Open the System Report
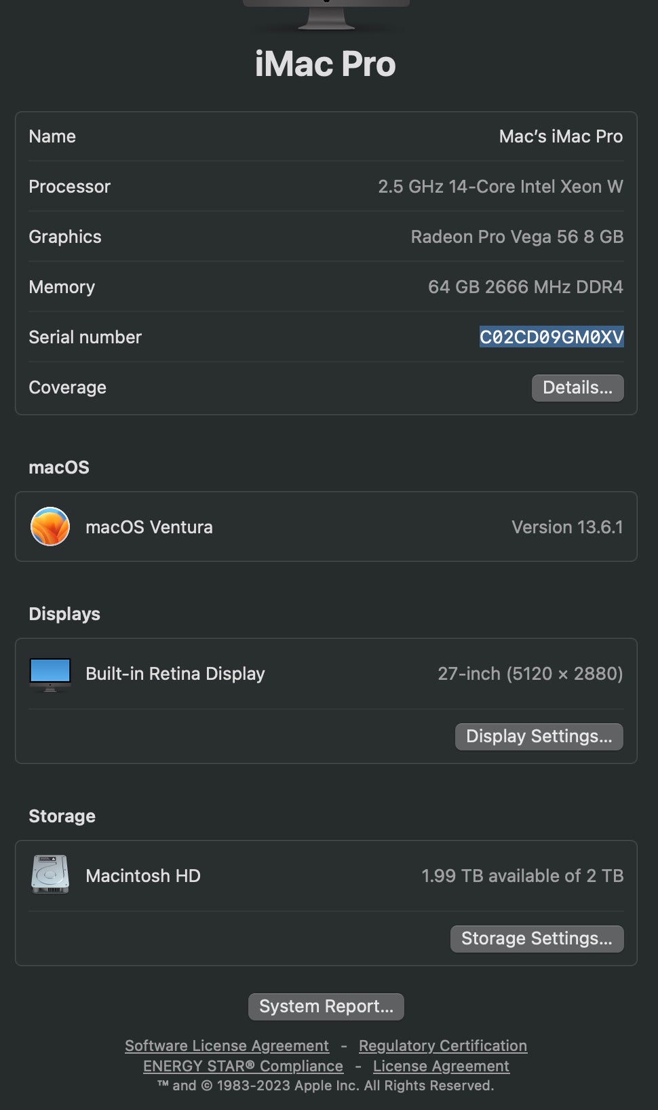Viewport: 658px width, 1110px height. pos(326,1006)
